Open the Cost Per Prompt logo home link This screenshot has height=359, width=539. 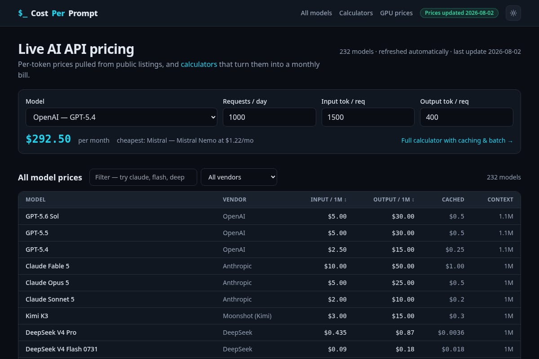pos(58,13)
